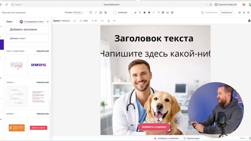The height and width of the screenshot is (141, 251).
Task: Insert the orange button template thumbnail
Action: (16, 128)
